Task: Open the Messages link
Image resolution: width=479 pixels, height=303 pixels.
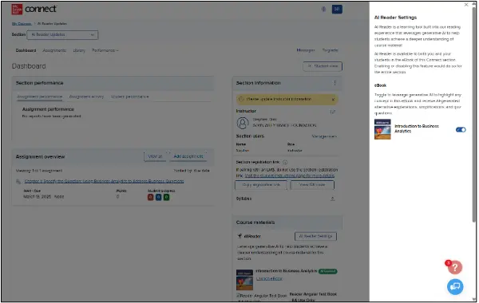Action: point(306,50)
